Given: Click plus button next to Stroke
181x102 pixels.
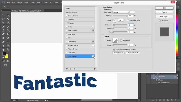Looking at the screenshot, I should (93, 27).
